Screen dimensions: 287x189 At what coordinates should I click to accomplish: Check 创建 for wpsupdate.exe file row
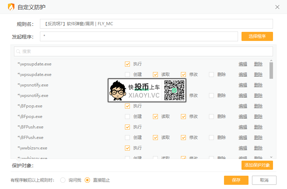[x=127, y=75]
